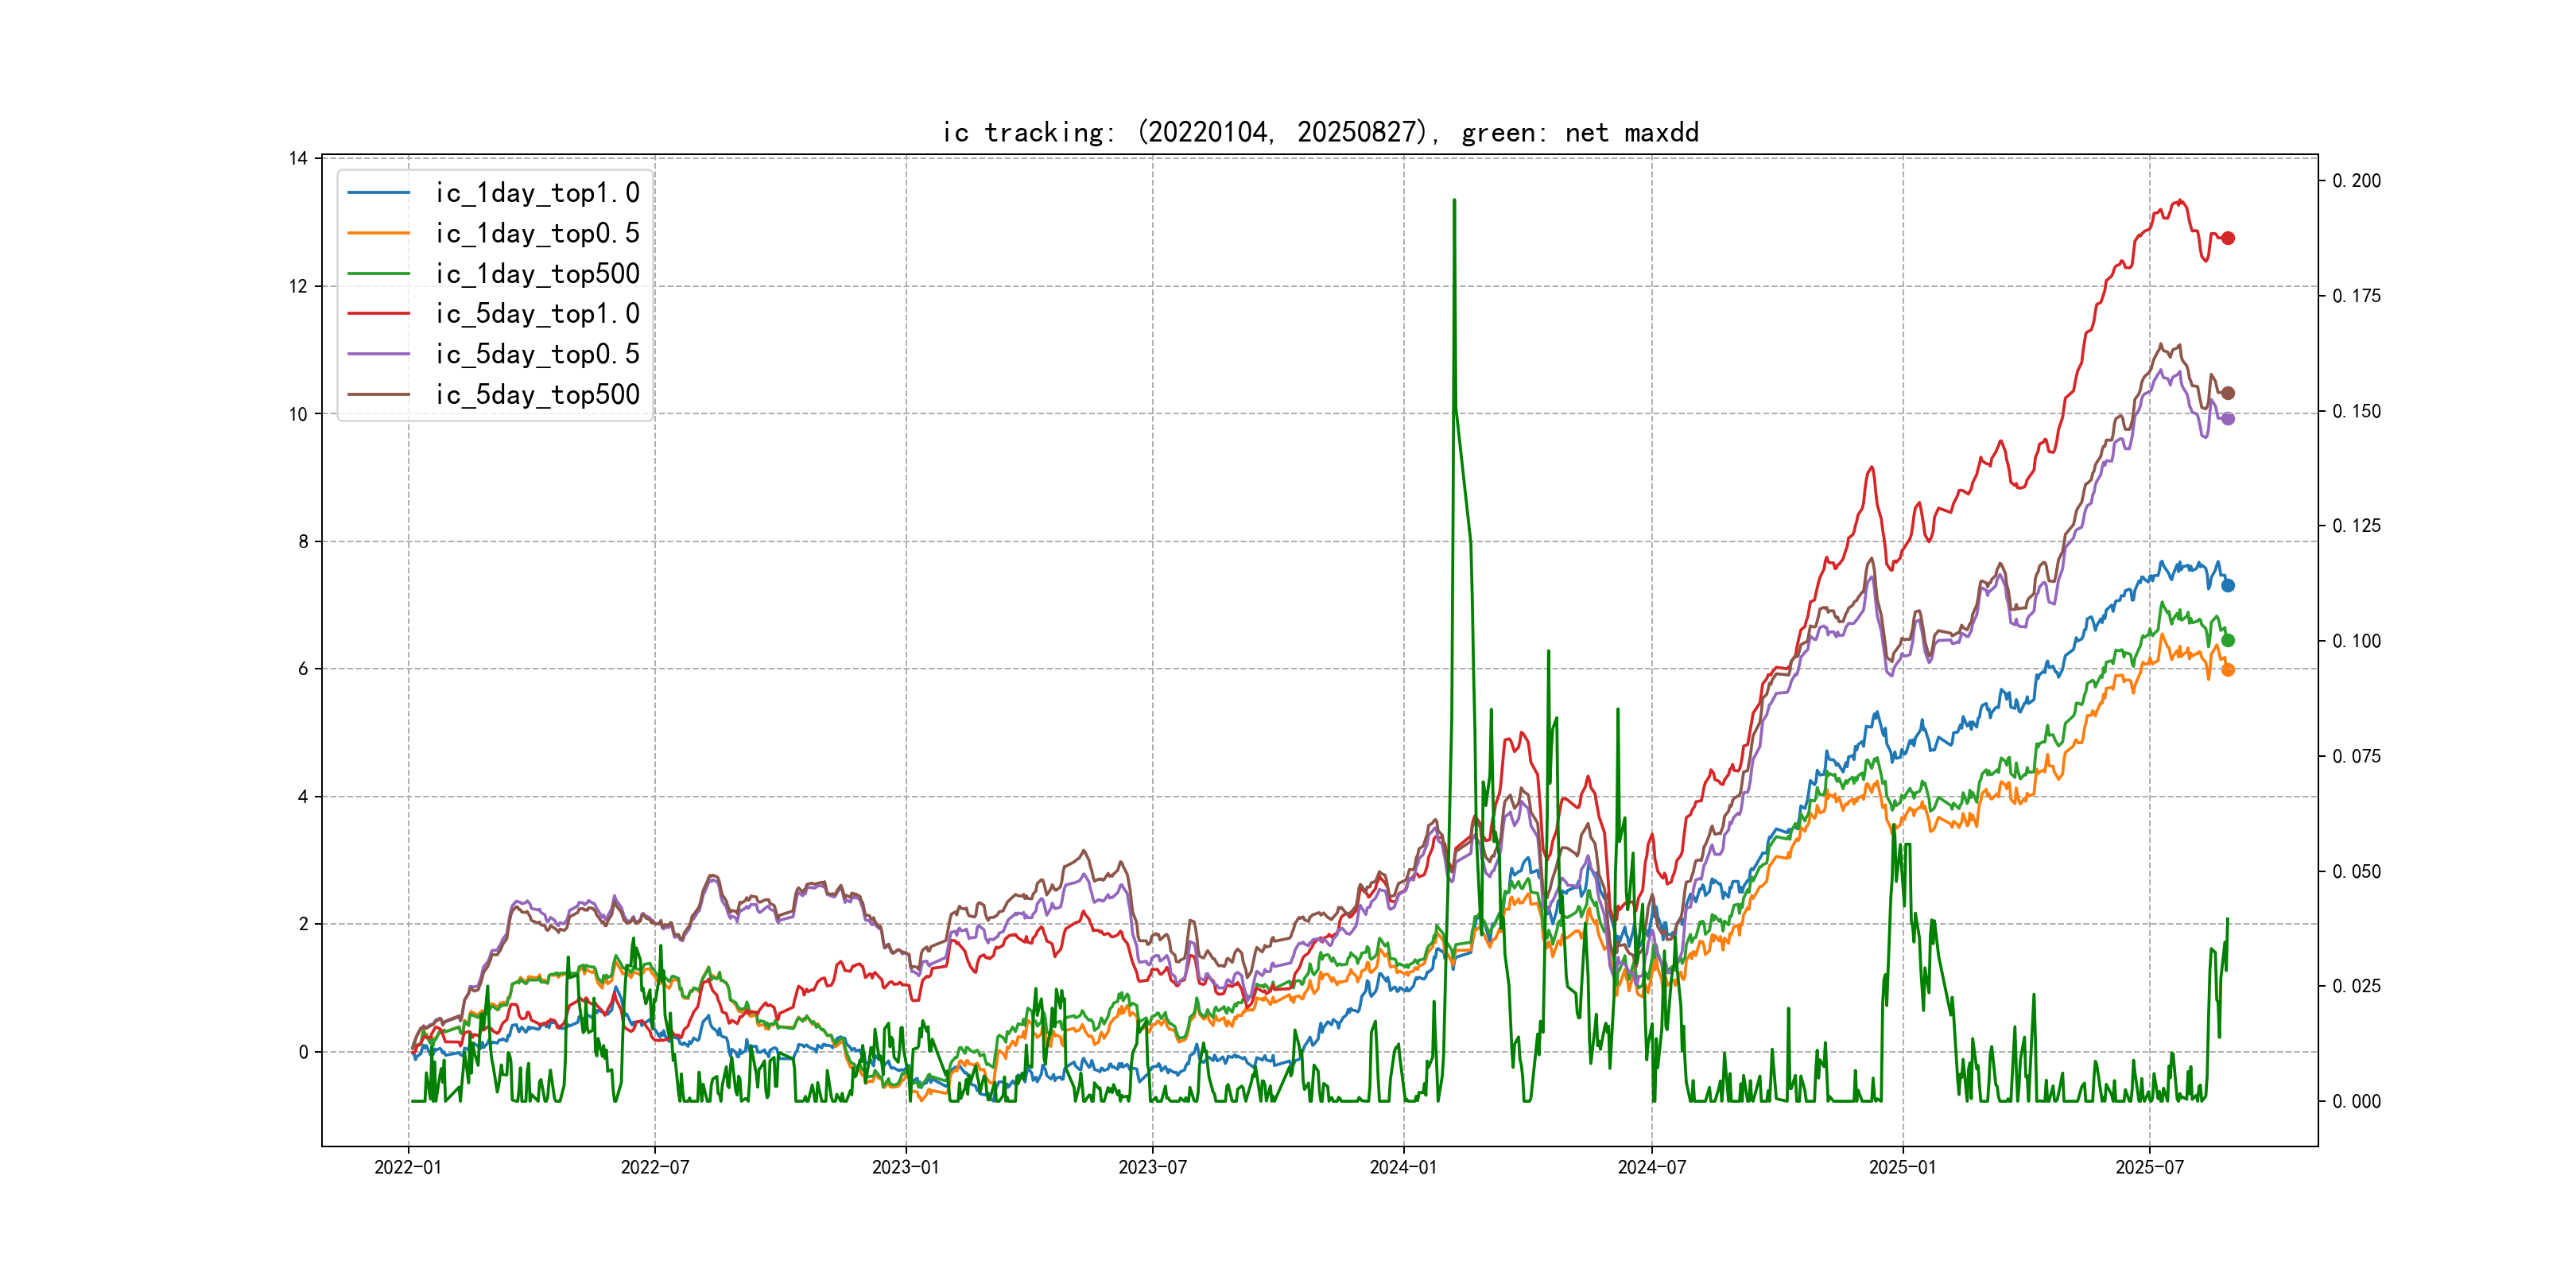Click the orange legend line for ic_1day_top0.5
The width and height of the screenshot is (2576, 1288).
click(378, 233)
